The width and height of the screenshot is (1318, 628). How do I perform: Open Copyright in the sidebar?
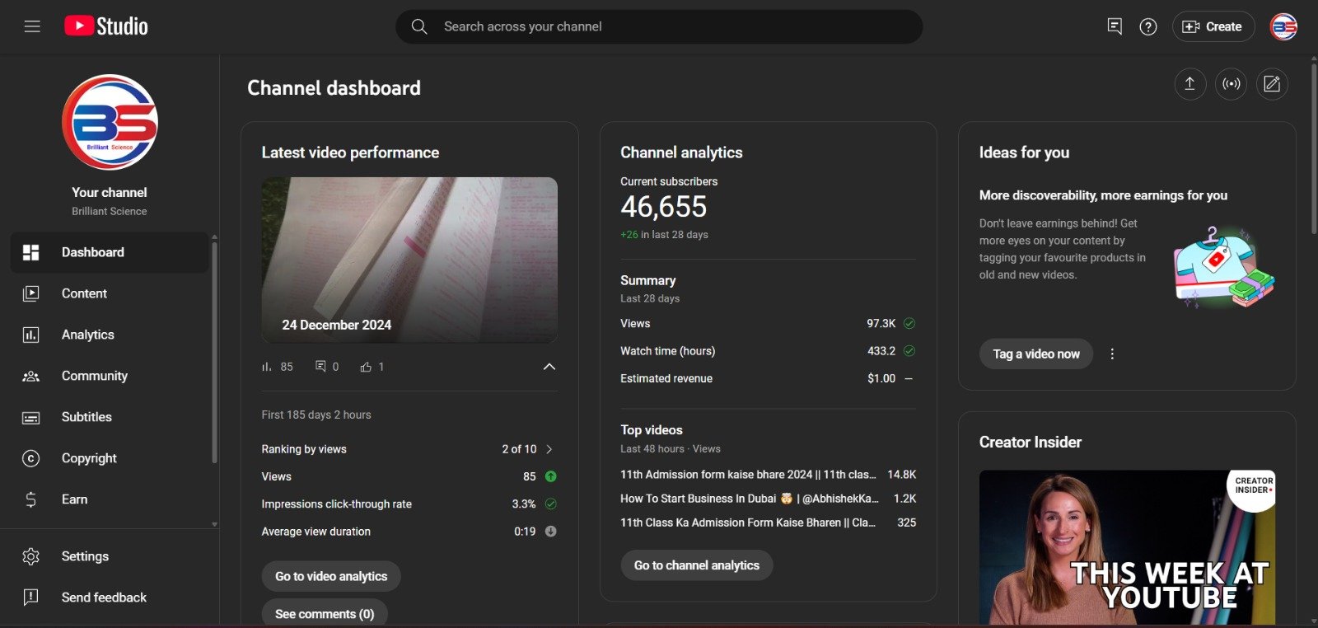point(110,458)
